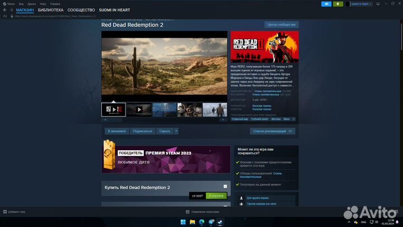Select the Вестерн tag
This screenshot has height=227, width=403.
point(276,119)
